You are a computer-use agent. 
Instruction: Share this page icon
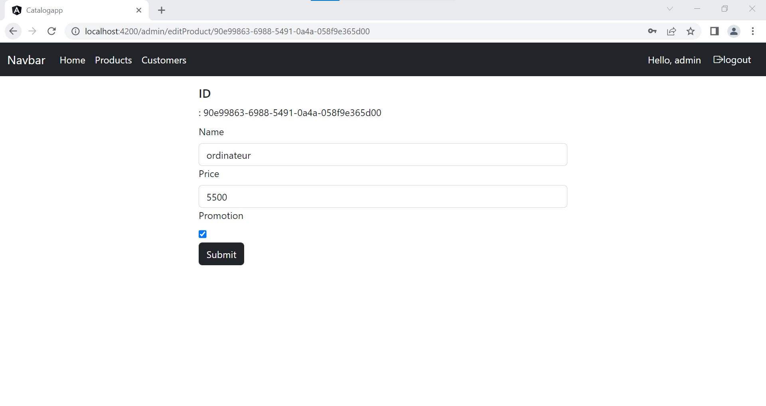(671, 31)
